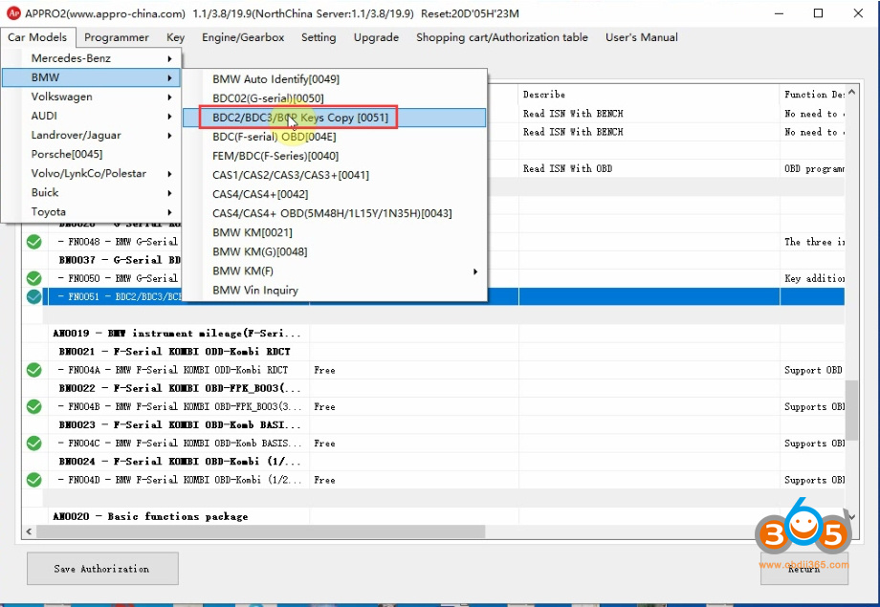Select BDC2/BDC3/BCP Keys Copy [0051]
This screenshot has height=607, width=880.
(x=299, y=118)
